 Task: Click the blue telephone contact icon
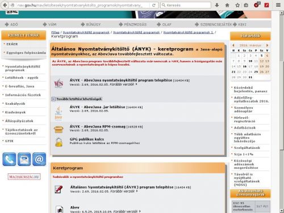(x=9, y=159)
